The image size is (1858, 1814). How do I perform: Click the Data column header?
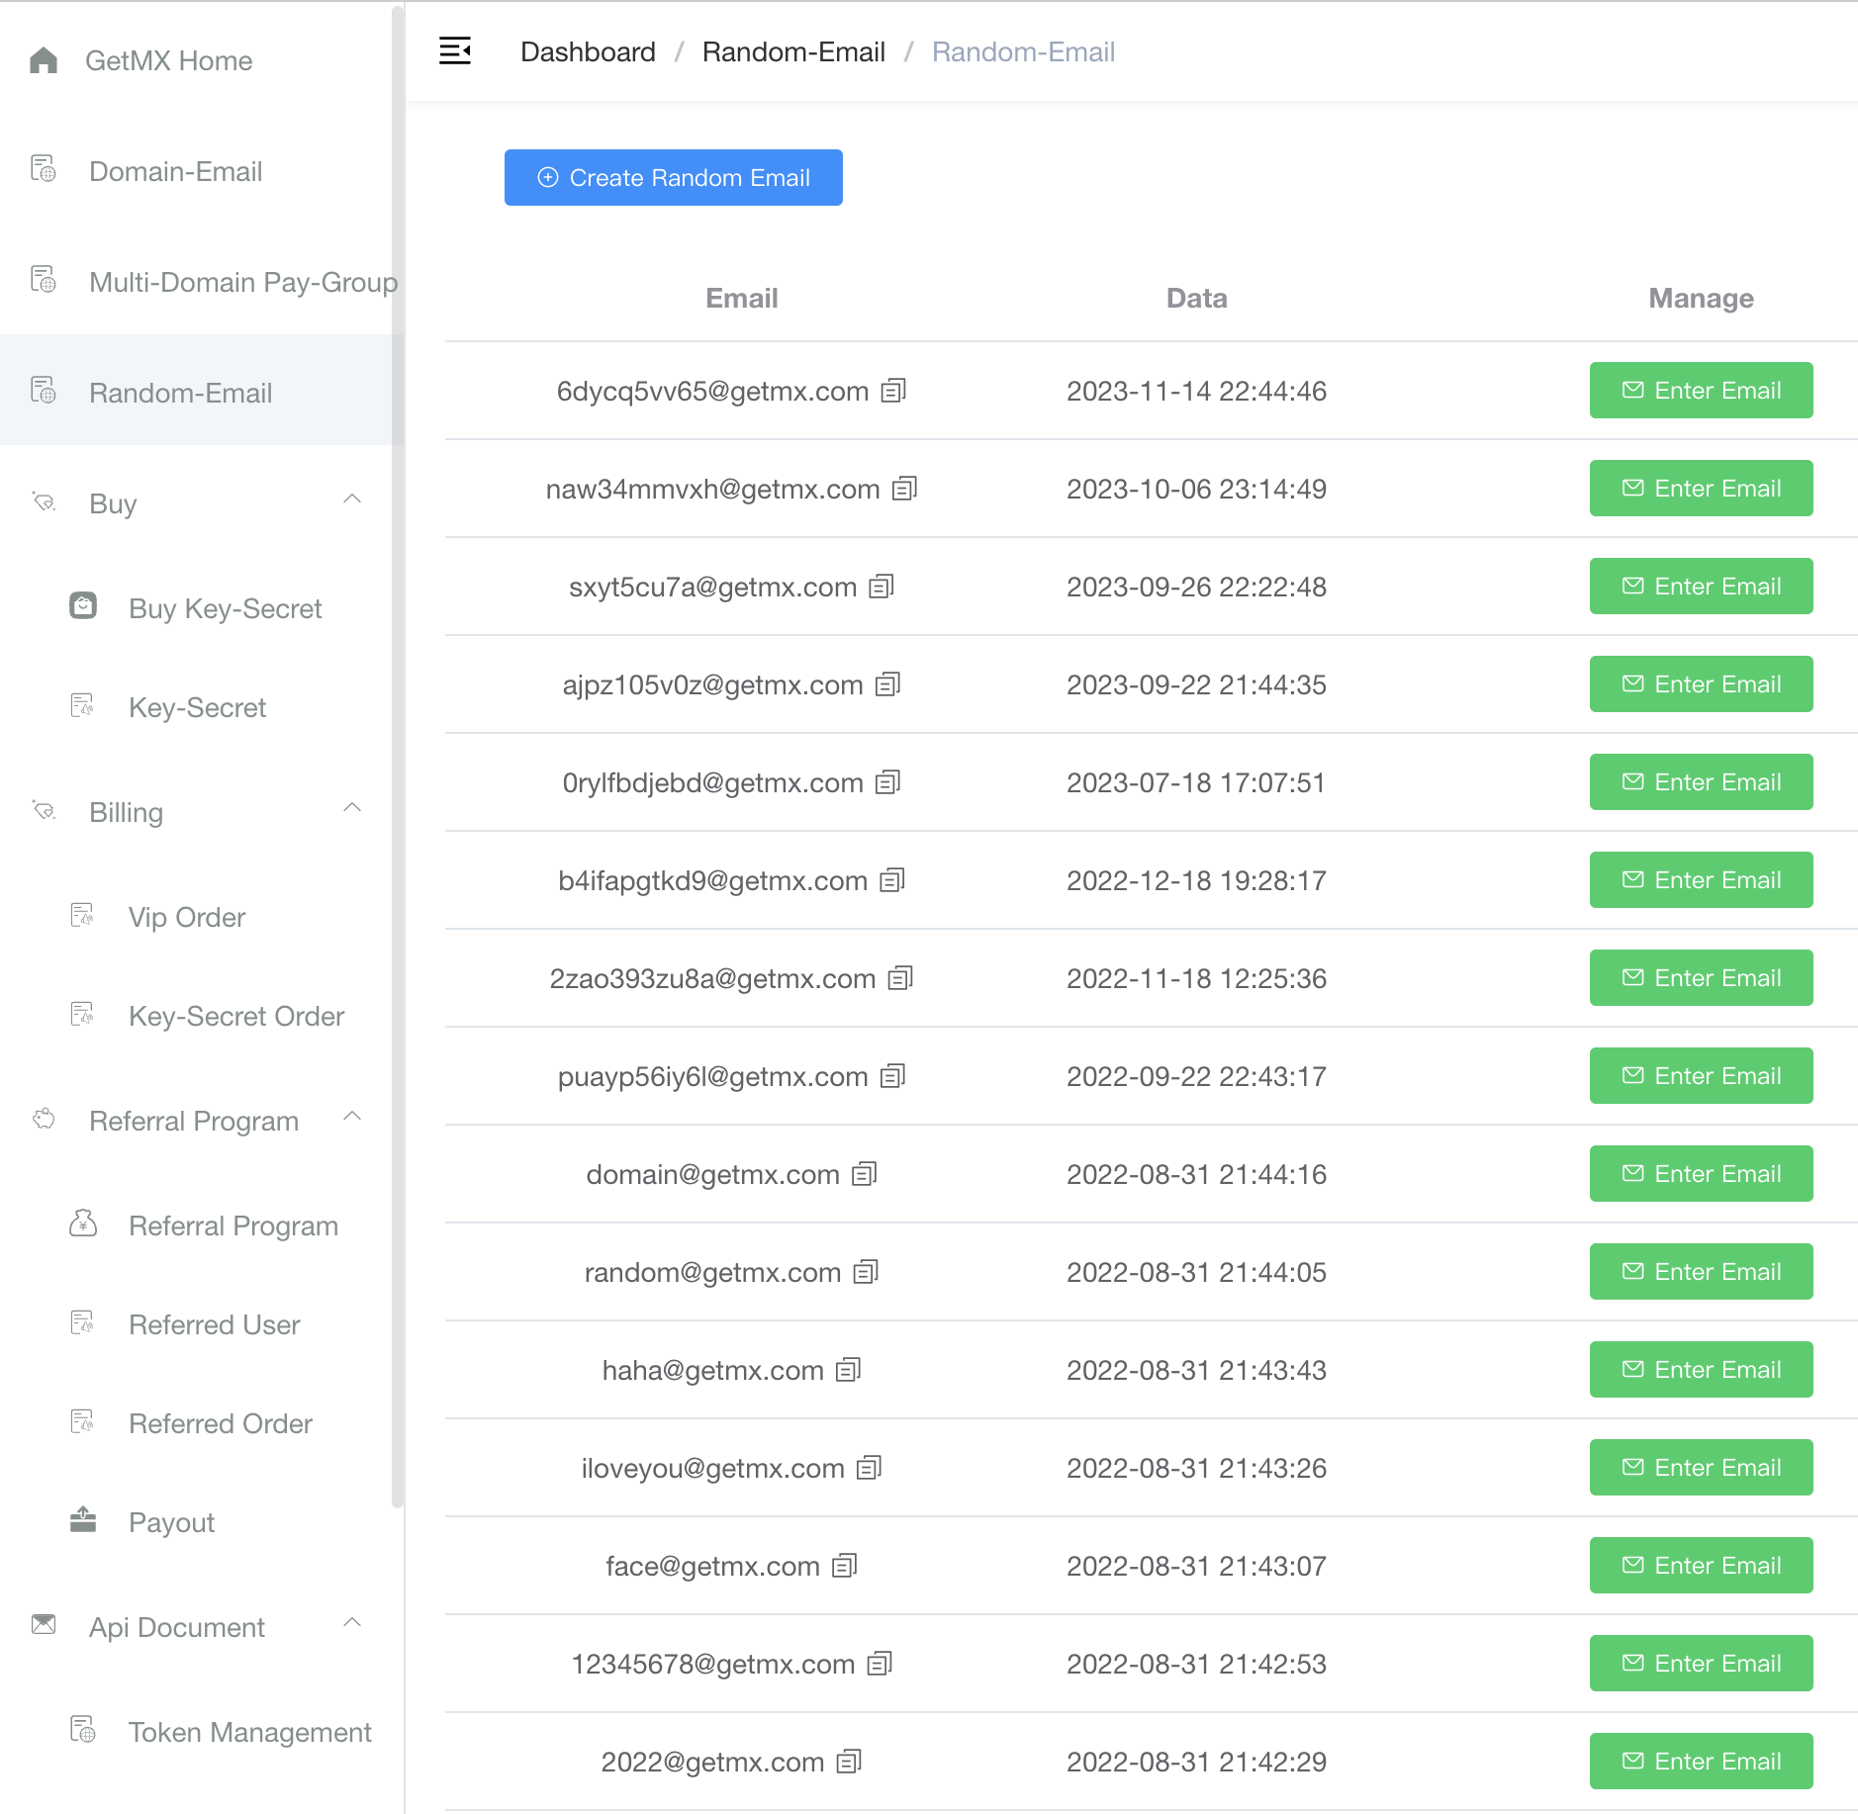[x=1197, y=298]
